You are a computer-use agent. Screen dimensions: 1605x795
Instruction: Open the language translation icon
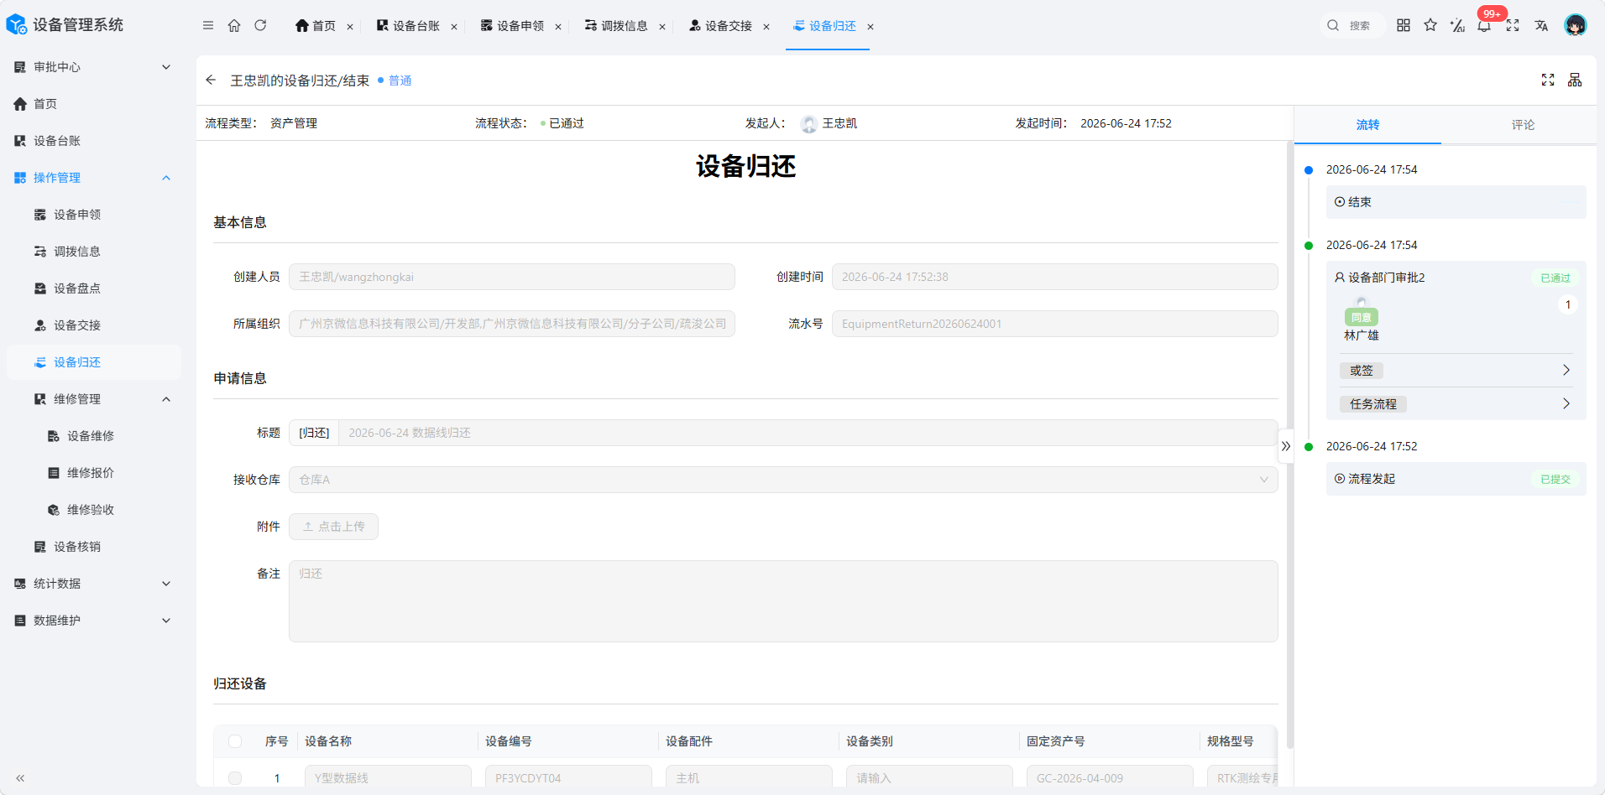pyautogui.click(x=1541, y=25)
